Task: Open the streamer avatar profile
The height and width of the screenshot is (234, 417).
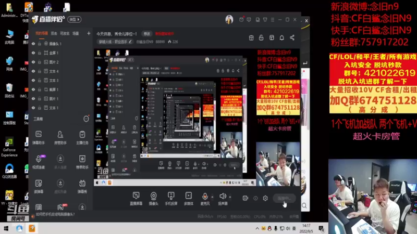Action: click(x=229, y=19)
